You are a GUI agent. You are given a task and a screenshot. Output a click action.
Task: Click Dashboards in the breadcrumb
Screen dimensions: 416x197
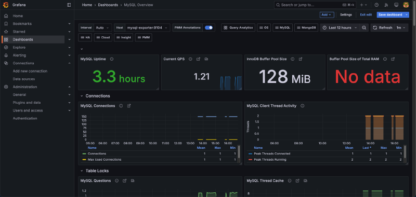pos(108,5)
